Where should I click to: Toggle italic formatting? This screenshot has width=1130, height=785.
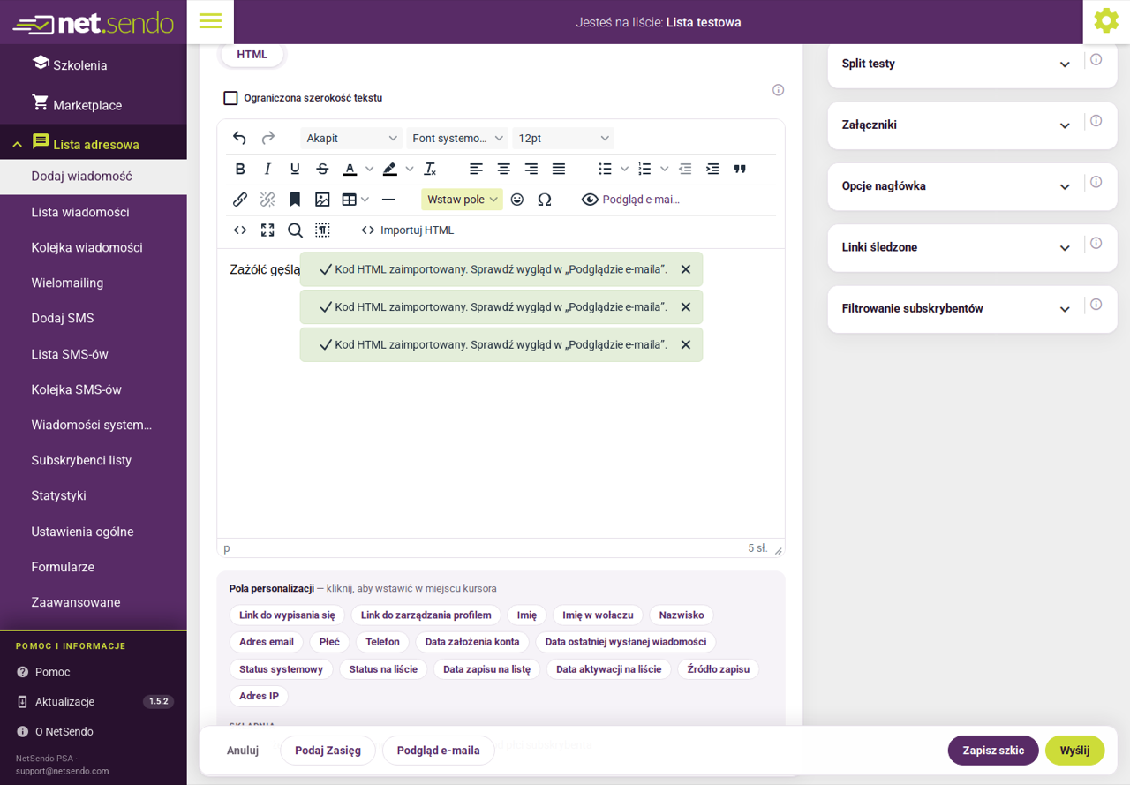267,169
